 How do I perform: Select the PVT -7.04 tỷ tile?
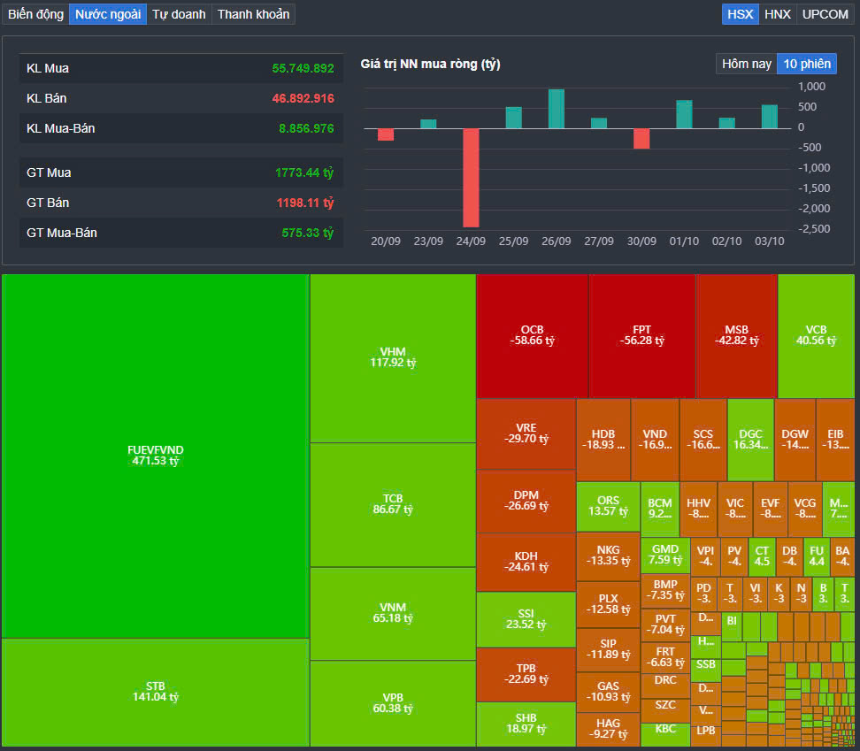665,625
